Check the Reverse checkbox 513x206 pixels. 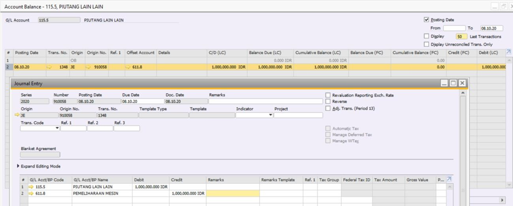point(328,102)
